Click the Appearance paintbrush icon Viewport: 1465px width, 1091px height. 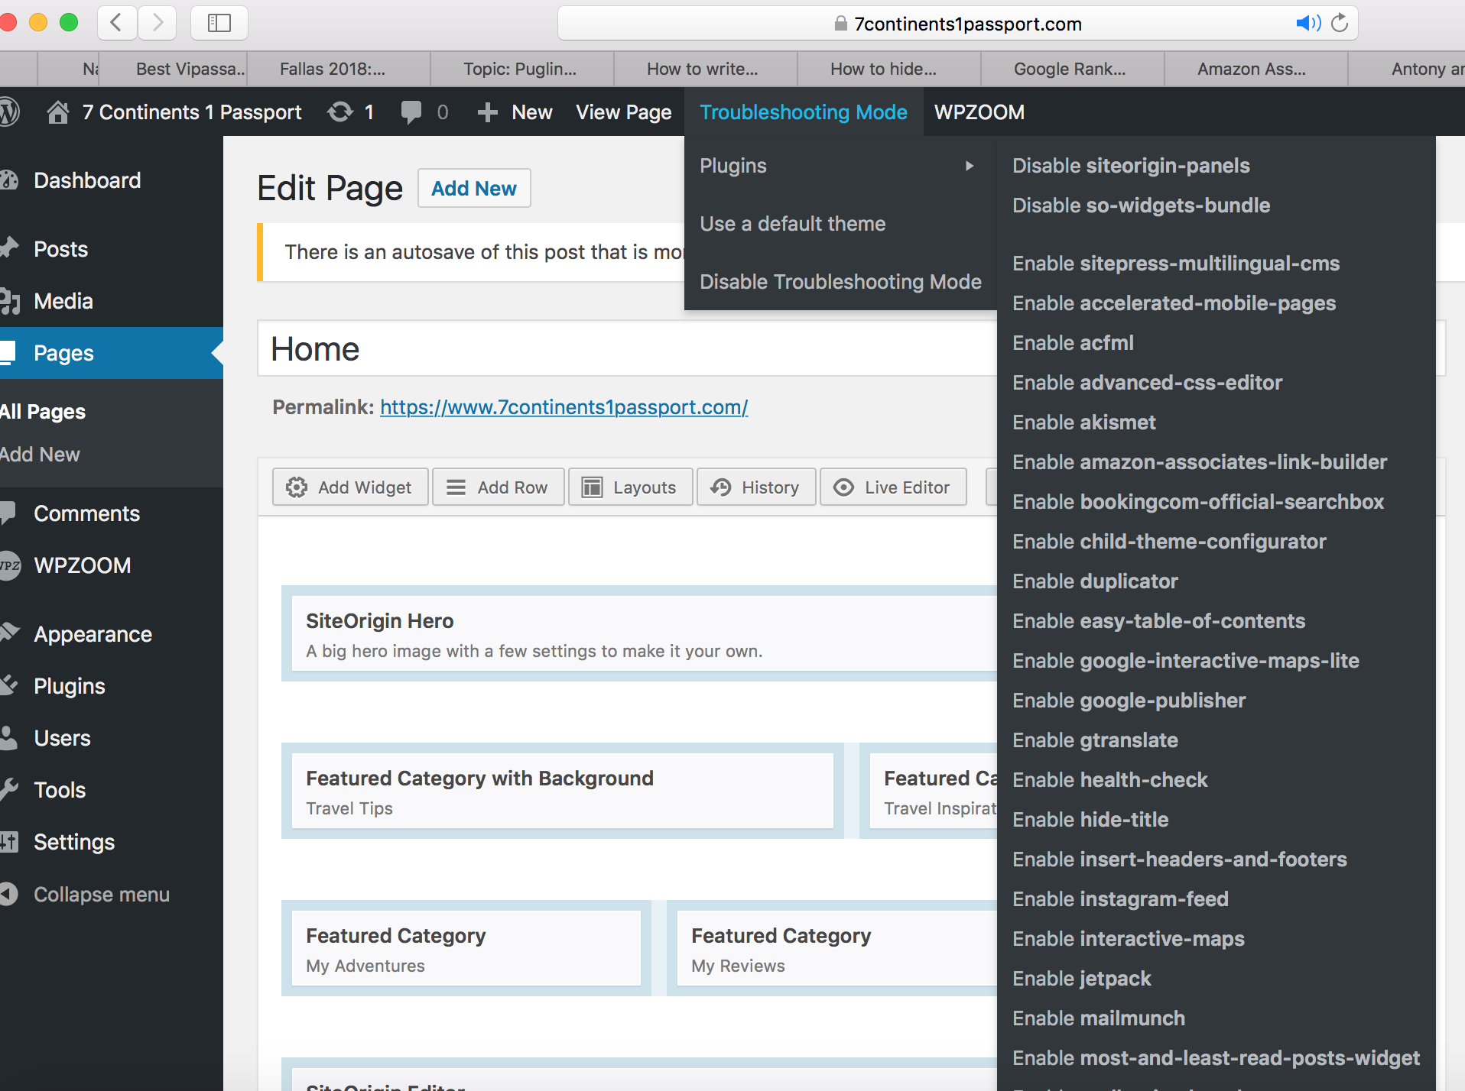pyautogui.click(x=9, y=633)
